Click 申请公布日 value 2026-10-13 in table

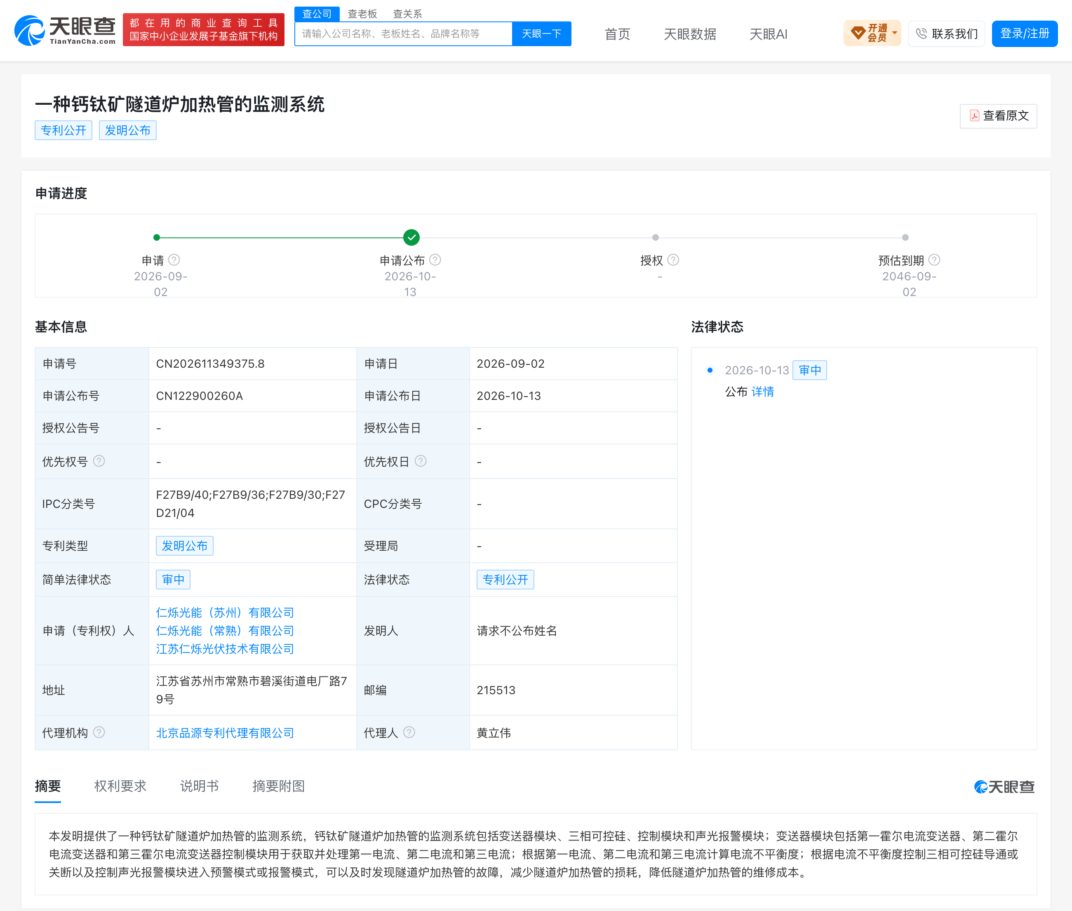508,396
